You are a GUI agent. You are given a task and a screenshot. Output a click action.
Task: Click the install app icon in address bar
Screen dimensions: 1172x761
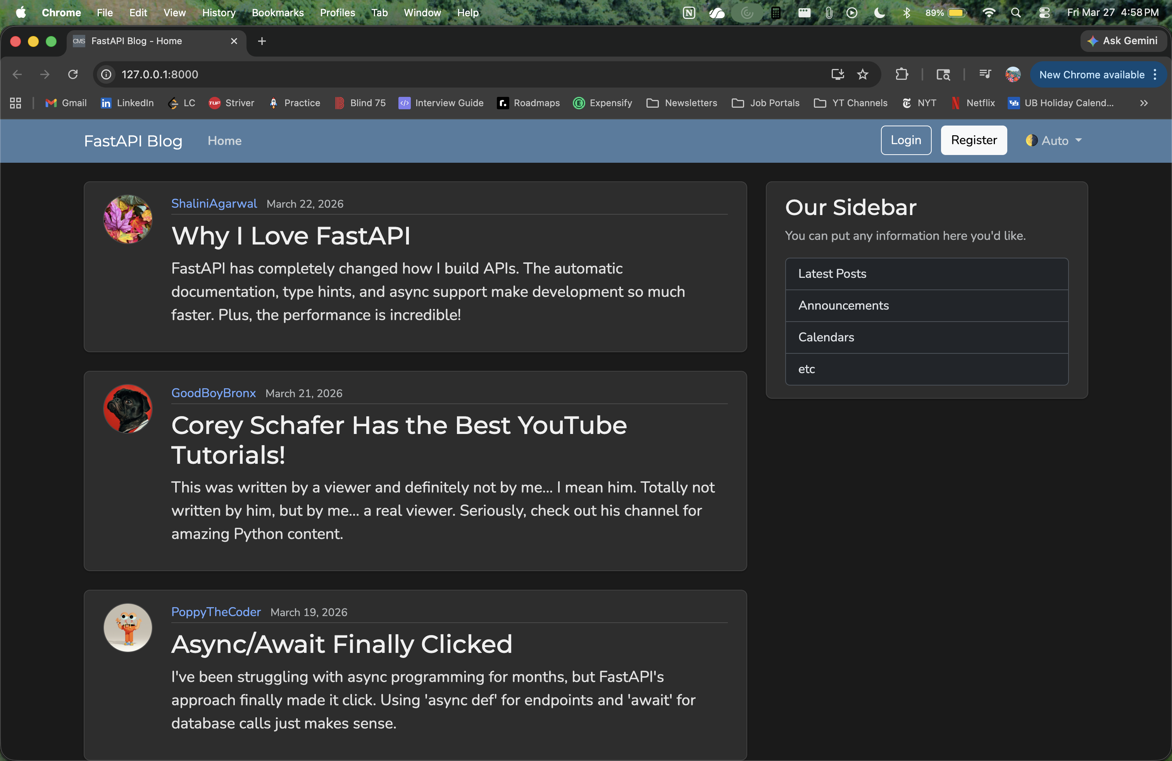pos(838,74)
